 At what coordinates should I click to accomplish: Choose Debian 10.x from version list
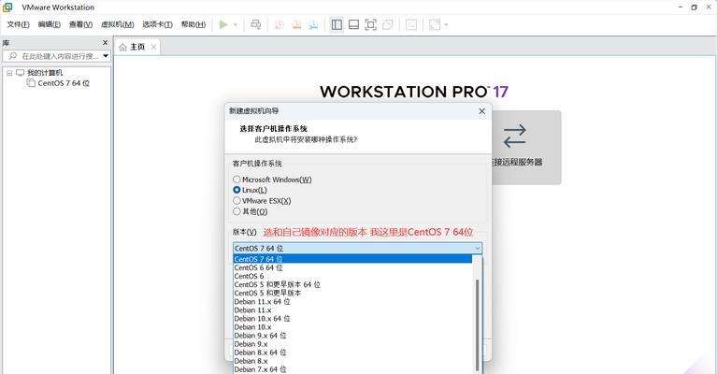tap(352, 327)
